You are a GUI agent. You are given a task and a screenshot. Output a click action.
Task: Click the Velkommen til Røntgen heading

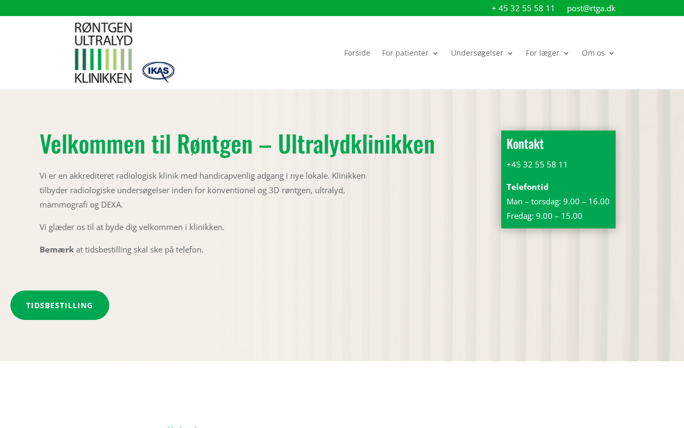pyautogui.click(x=237, y=144)
